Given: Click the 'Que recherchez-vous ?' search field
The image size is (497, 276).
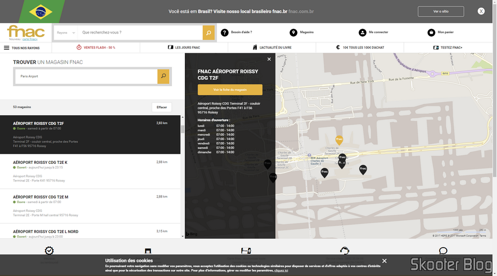Looking at the screenshot, I should [140, 33].
